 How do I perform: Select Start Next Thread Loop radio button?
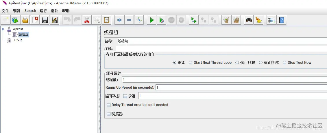[x=210, y=63]
